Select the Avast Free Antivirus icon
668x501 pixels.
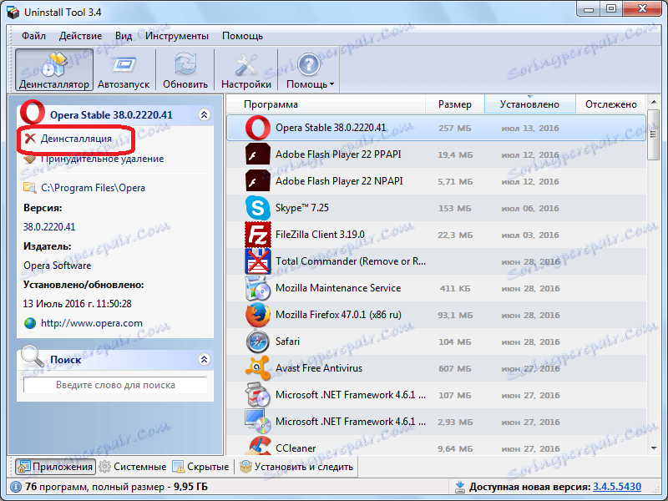258,368
